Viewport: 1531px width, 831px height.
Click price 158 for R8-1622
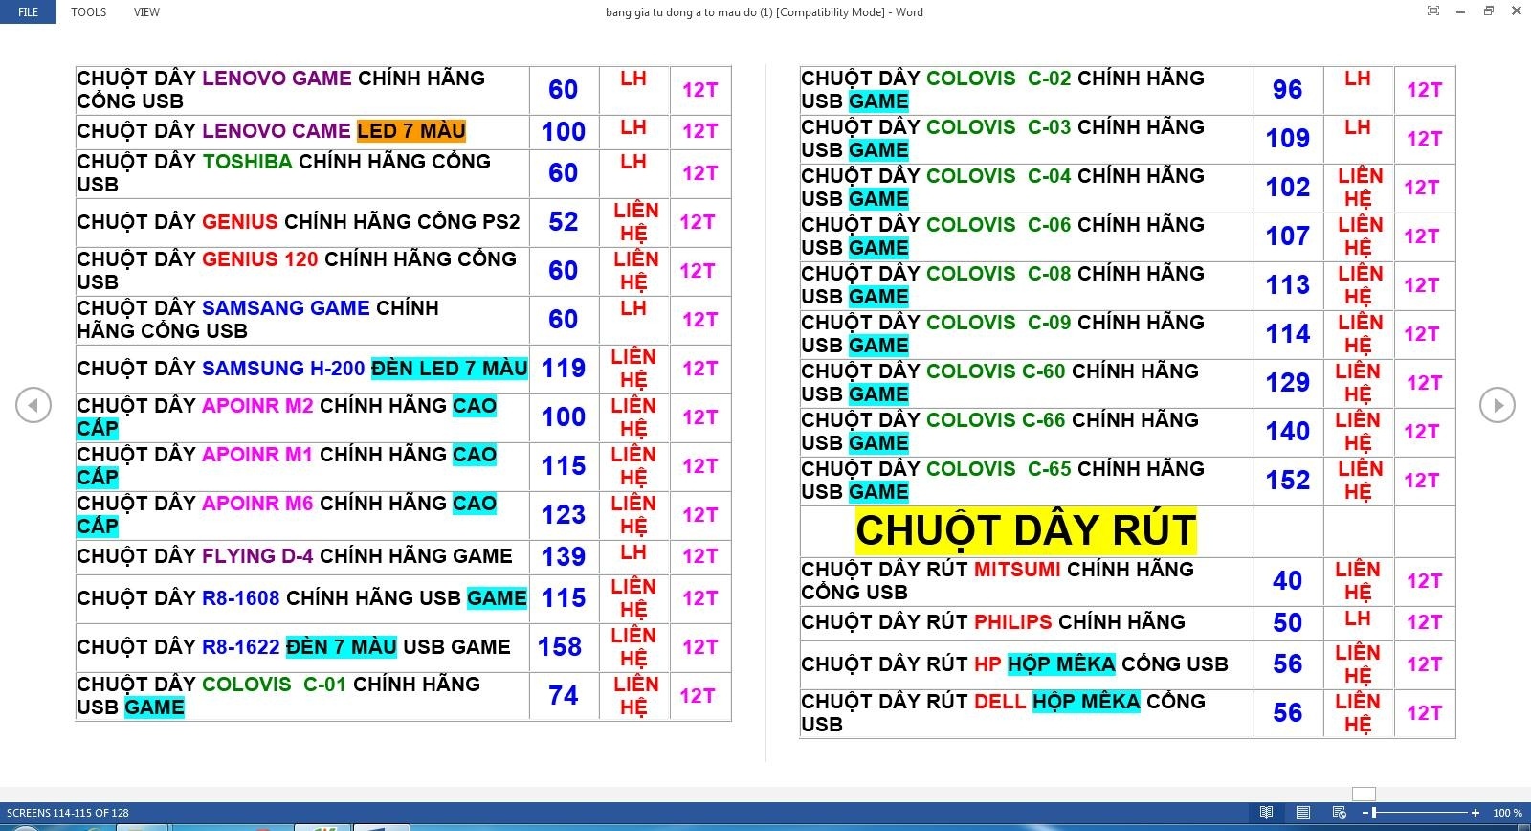[x=560, y=647]
